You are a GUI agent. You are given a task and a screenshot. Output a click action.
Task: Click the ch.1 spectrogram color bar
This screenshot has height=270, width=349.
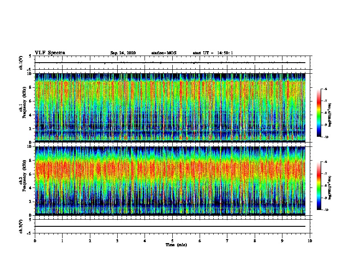[x=319, y=113]
